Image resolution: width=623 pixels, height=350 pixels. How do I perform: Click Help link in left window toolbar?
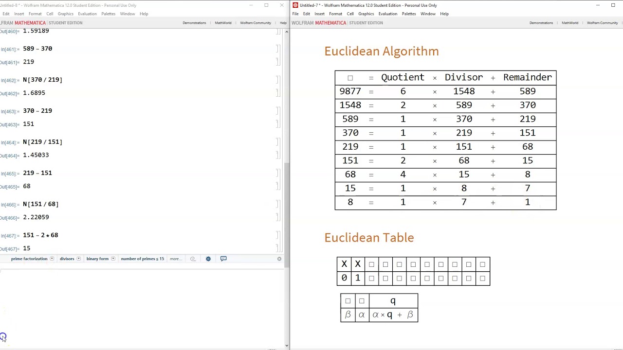283,23
